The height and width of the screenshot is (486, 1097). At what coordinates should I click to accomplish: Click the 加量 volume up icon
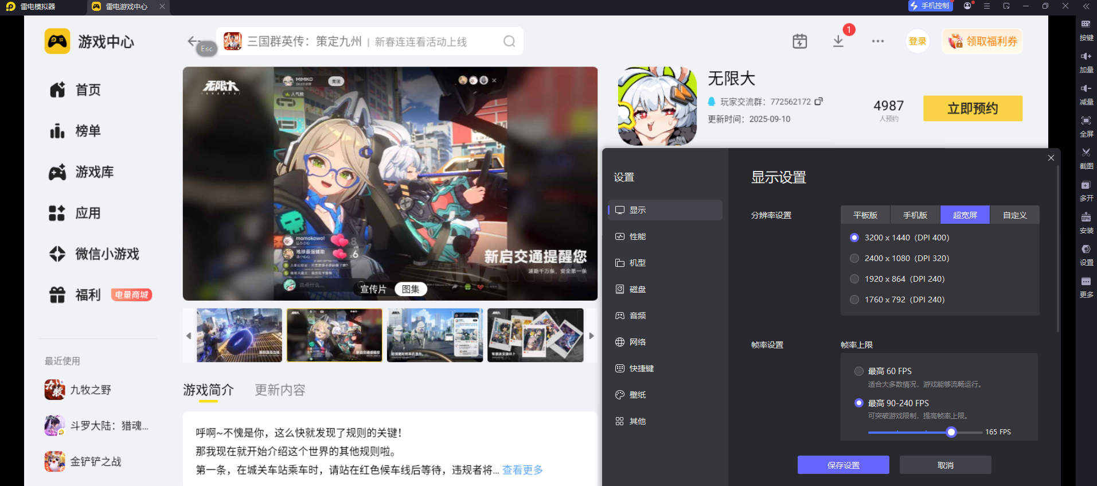click(1086, 62)
